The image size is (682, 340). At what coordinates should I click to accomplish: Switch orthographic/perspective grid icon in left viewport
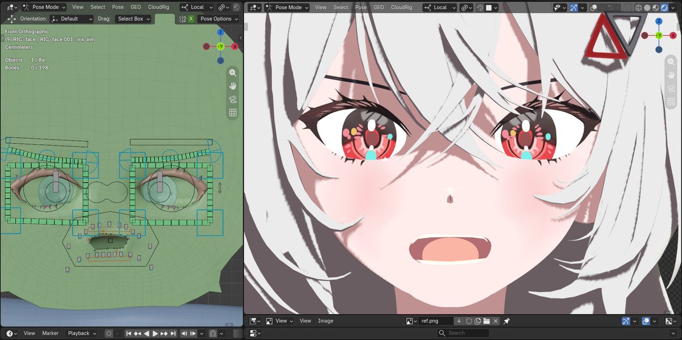(x=232, y=113)
